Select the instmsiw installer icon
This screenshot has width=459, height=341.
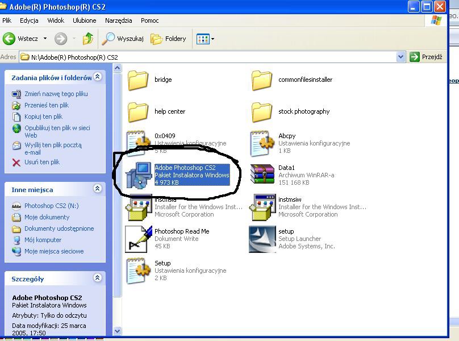[x=262, y=207]
